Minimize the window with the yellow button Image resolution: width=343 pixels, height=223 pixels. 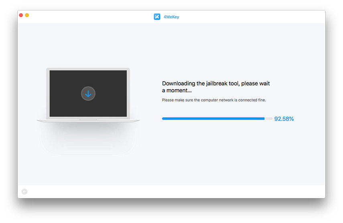[x=27, y=15]
